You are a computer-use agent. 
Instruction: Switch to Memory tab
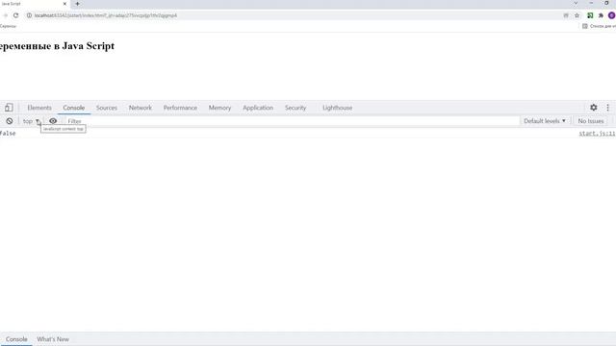click(219, 108)
